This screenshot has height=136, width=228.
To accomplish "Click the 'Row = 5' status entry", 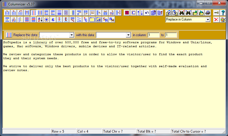I will (x=64, y=131).
